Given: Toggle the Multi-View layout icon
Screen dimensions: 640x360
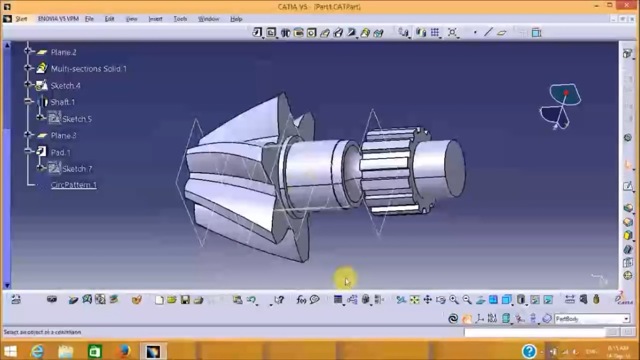Looking at the screenshot, I should pos(493,300).
